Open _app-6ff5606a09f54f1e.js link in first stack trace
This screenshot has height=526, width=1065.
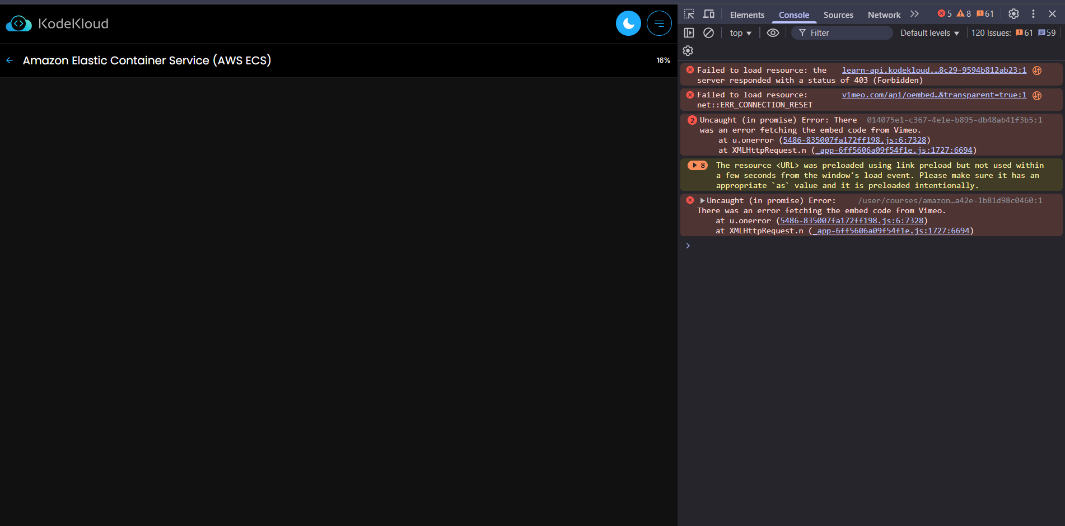pyautogui.click(x=894, y=151)
